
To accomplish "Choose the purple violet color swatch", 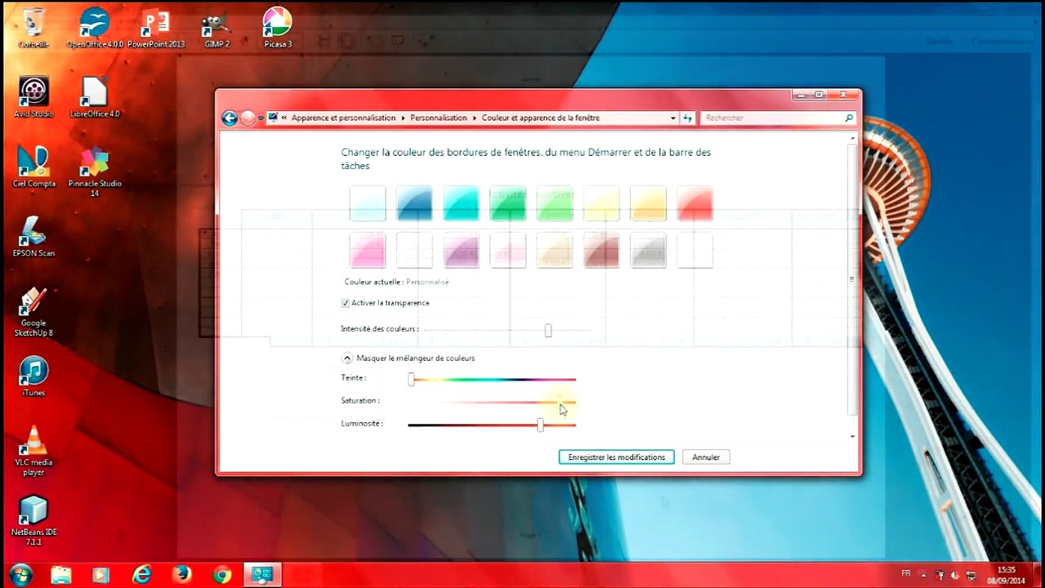I will click(461, 250).
